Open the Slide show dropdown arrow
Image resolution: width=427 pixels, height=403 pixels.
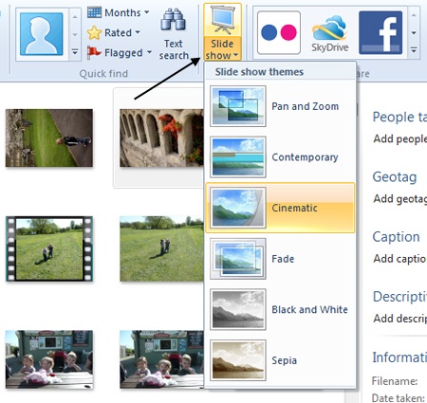tap(235, 55)
